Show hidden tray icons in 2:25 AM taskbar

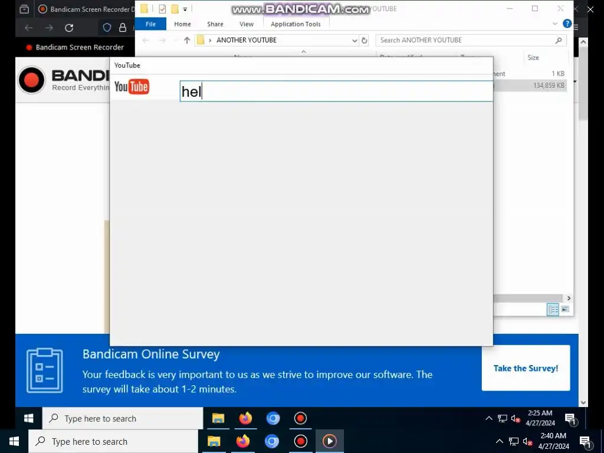(x=489, y=418)
